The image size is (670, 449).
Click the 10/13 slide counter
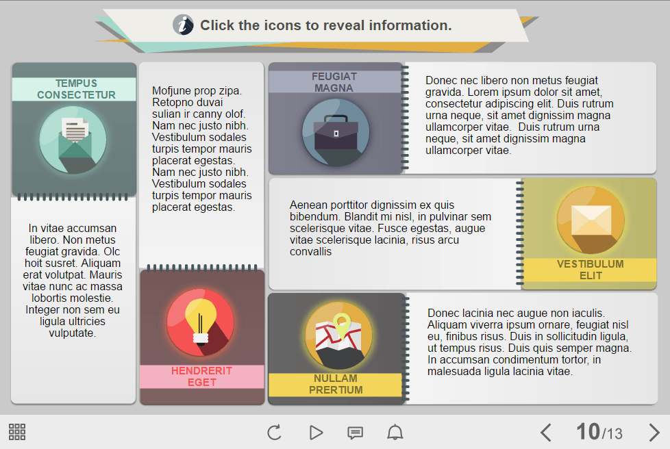(599, 433)
